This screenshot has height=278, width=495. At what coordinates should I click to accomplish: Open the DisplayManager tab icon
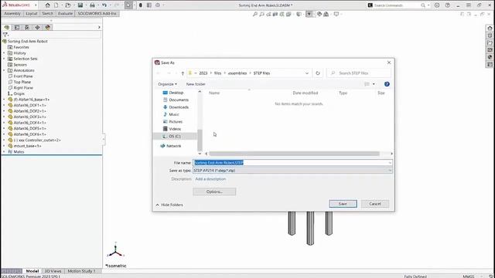click(x=48, y=28)
